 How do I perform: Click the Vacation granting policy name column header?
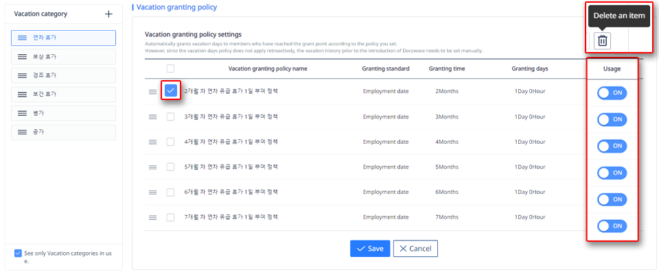tap(268, 69)
